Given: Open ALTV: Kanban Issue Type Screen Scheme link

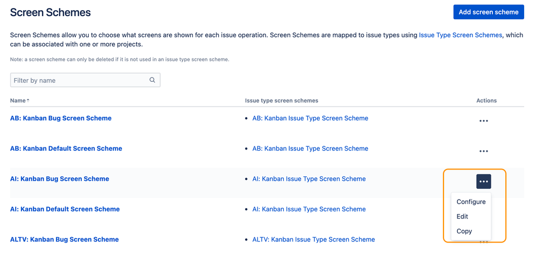Looking at the screenshot, I should [313, 239].
